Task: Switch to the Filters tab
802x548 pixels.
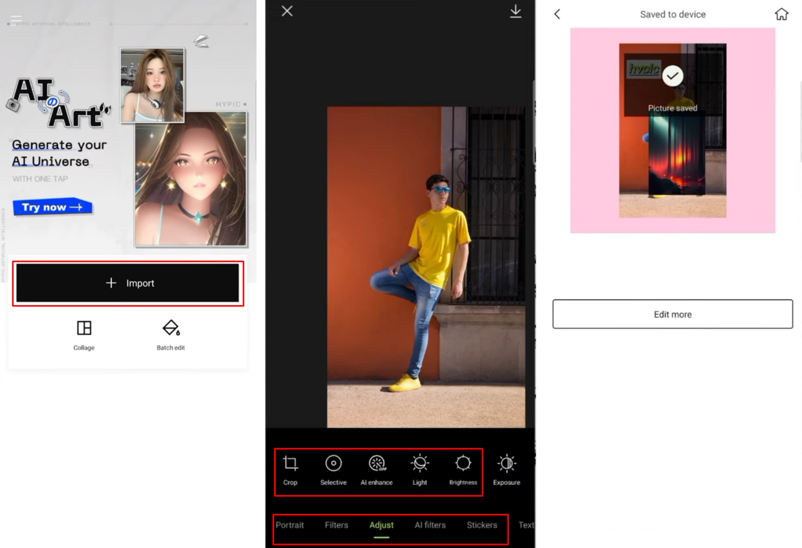Action: (336, 525)
